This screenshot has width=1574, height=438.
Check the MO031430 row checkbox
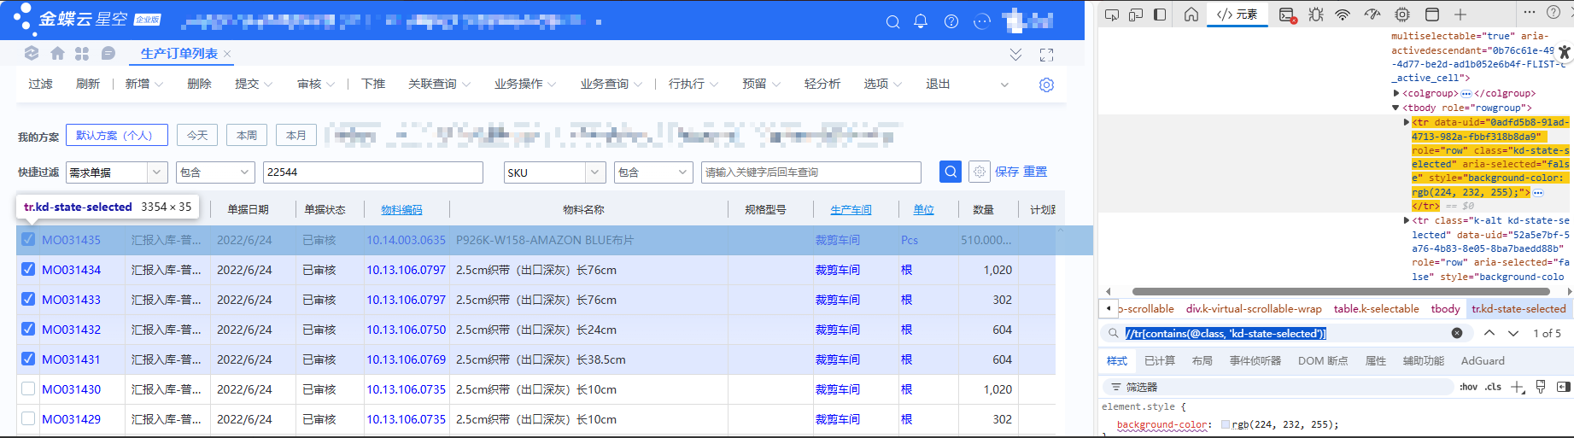[x=28, y=388]
